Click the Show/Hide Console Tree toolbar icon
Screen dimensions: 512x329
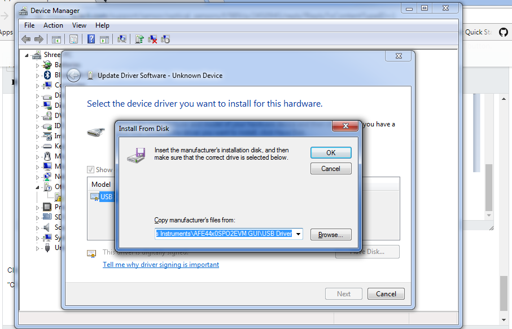coord(58,39)
